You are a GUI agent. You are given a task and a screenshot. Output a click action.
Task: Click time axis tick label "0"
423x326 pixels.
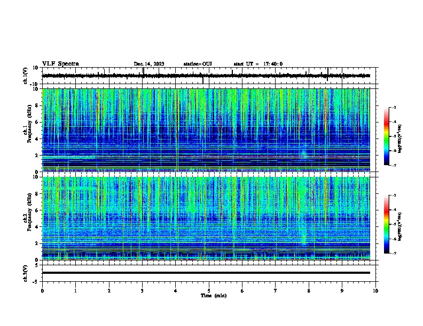(42, 291)
